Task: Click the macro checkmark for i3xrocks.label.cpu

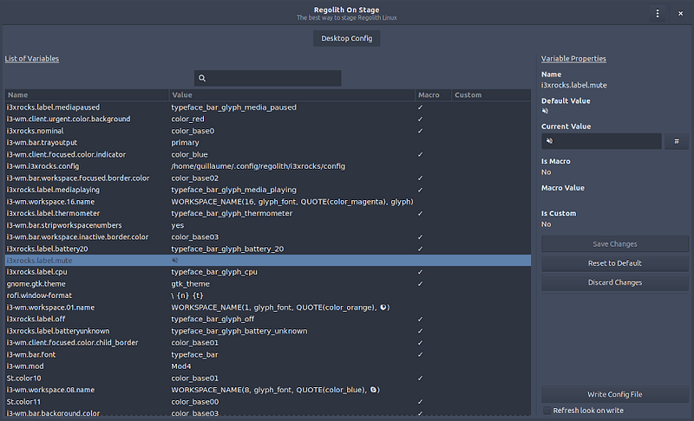Action: click(421, 272)
